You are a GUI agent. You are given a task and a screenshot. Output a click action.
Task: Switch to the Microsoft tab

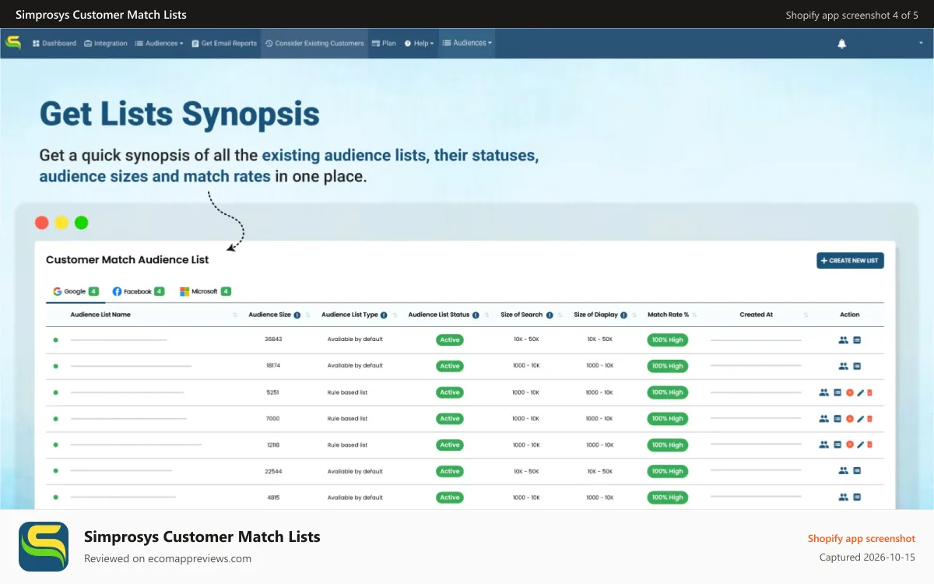point(205,291)
